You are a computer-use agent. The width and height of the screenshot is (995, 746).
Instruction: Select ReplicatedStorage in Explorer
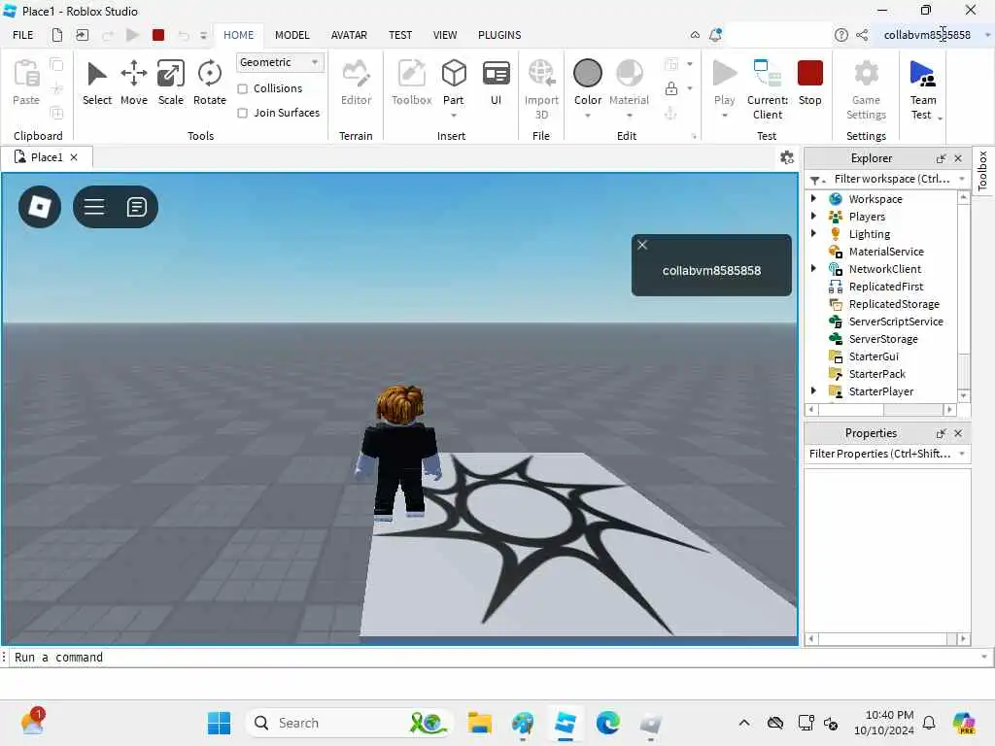(x=894, y=304)
